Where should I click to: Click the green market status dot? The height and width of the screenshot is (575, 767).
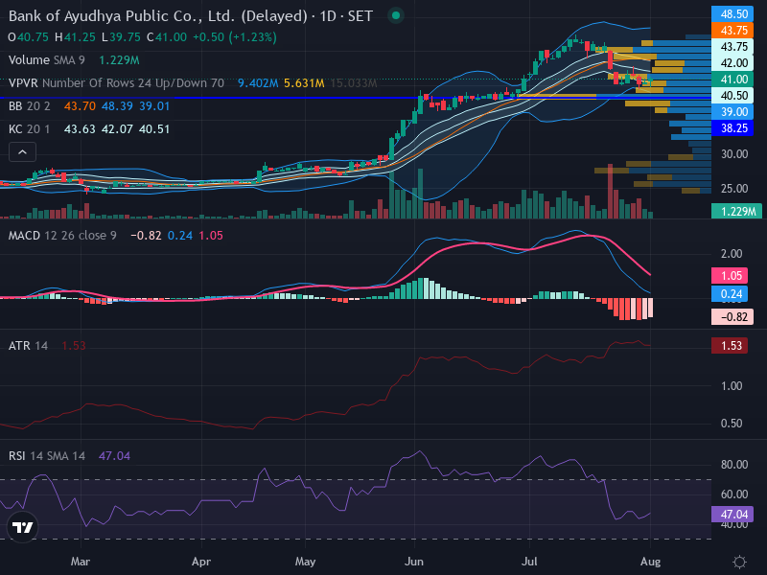(396, 15)
